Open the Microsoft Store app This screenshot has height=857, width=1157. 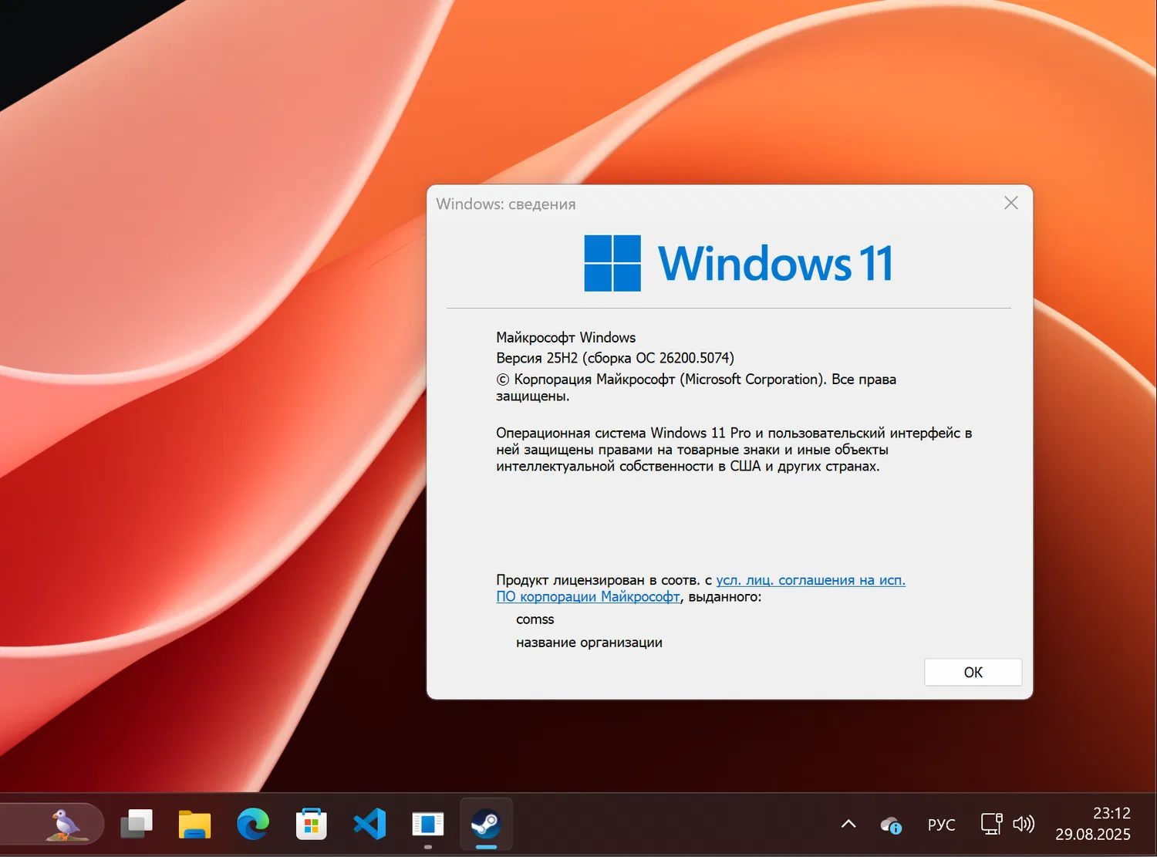point(311,824)
